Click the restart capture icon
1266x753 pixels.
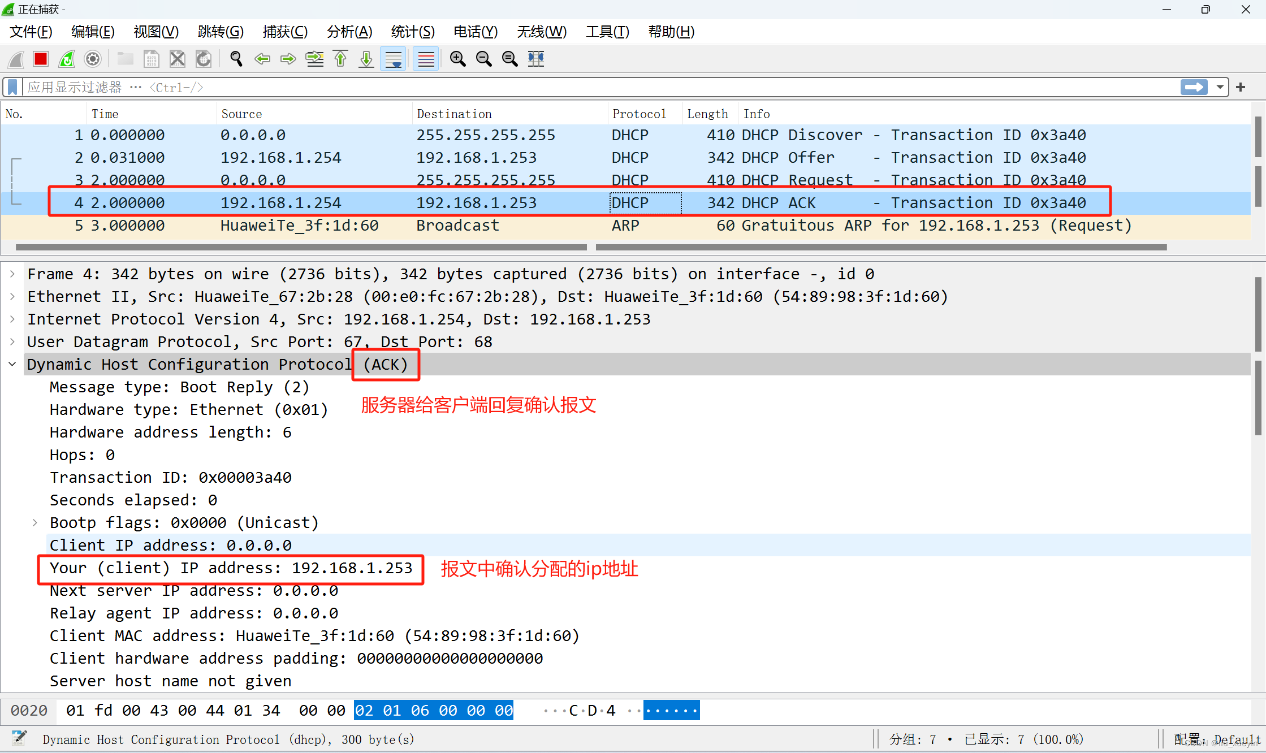pyautogui.click(x=67, y=59)
